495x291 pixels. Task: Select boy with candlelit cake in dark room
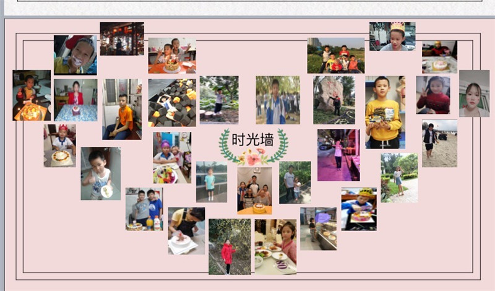32,95
